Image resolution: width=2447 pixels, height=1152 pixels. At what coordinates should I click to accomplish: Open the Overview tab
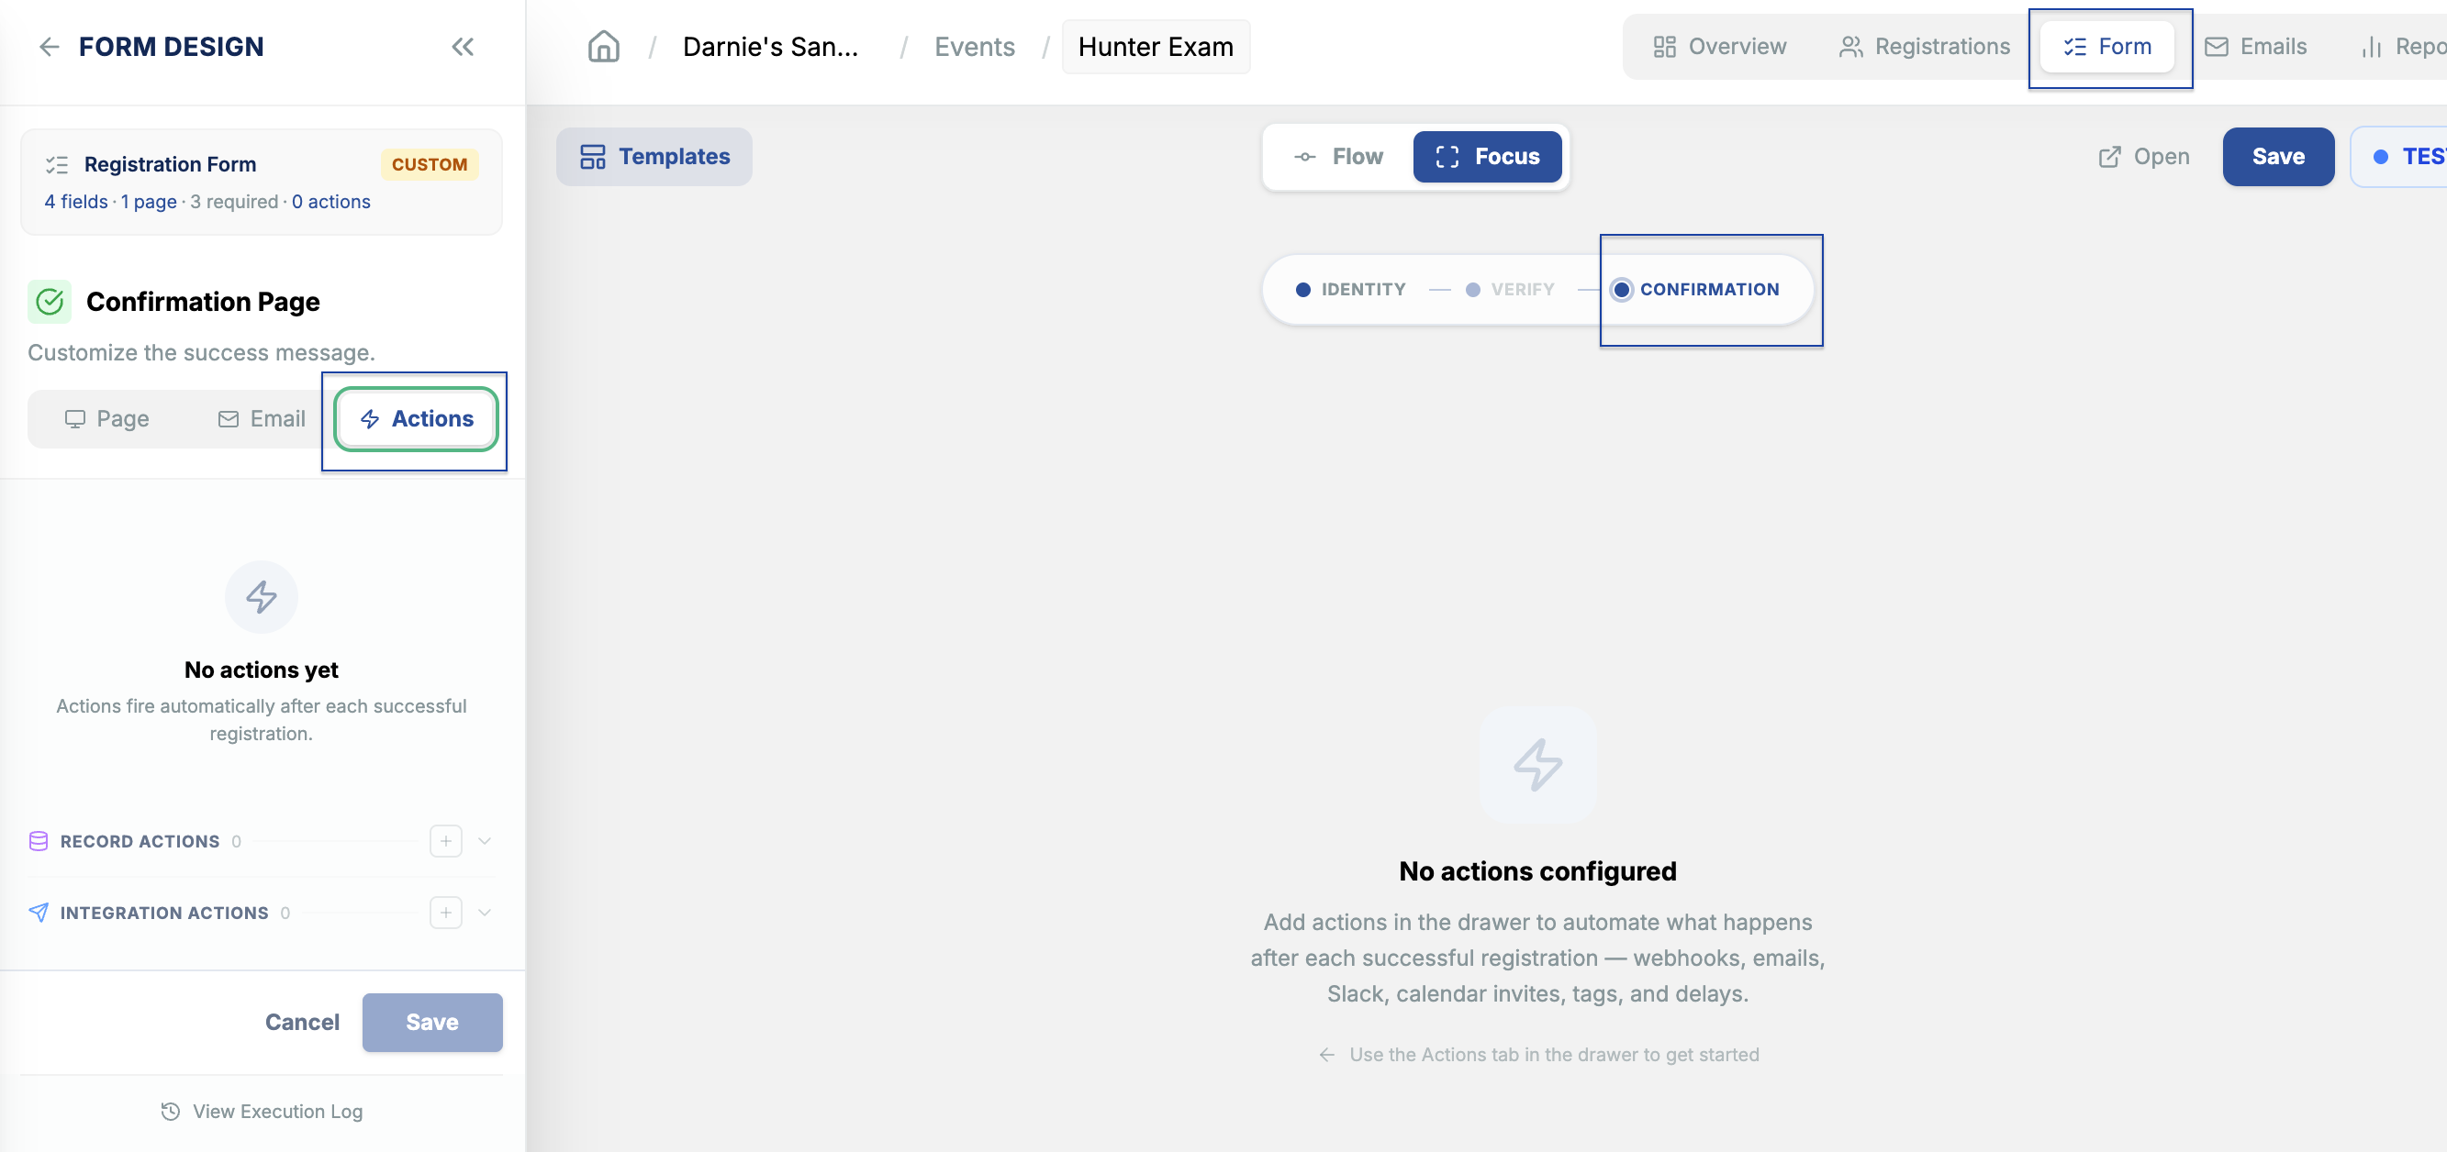click(1719, 47)
